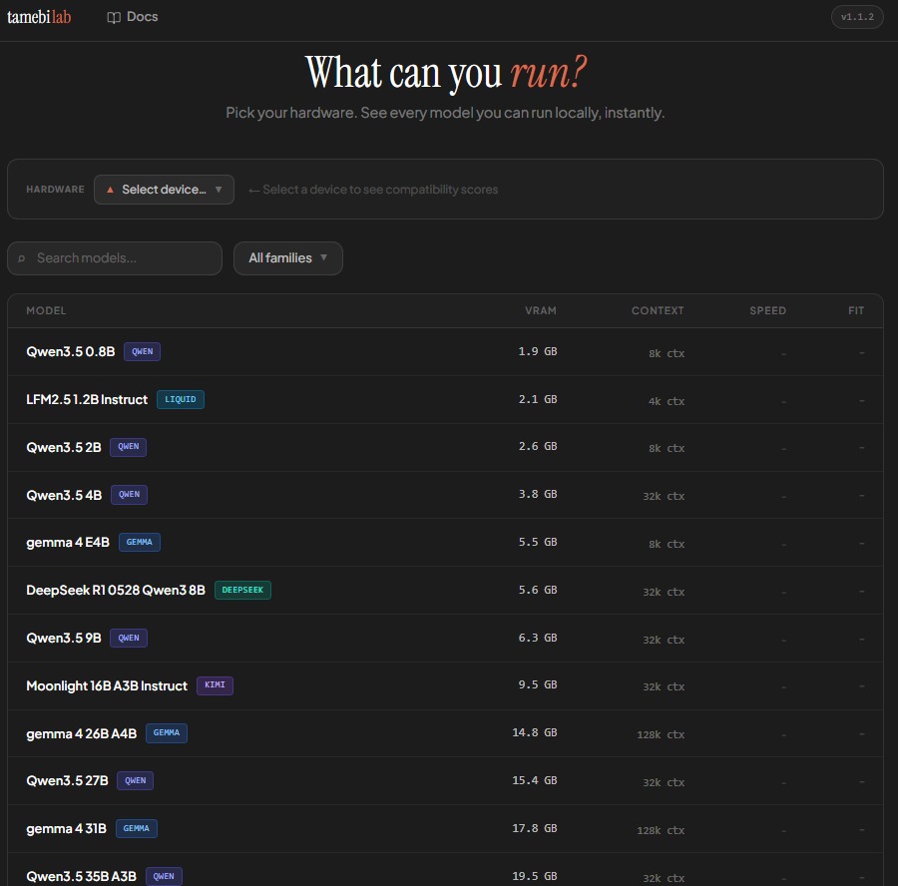Focus the Search models input field
The image size is (898, 886).
(x=115, y=258)
